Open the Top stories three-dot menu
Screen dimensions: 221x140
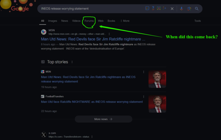[x=72, y=62]
